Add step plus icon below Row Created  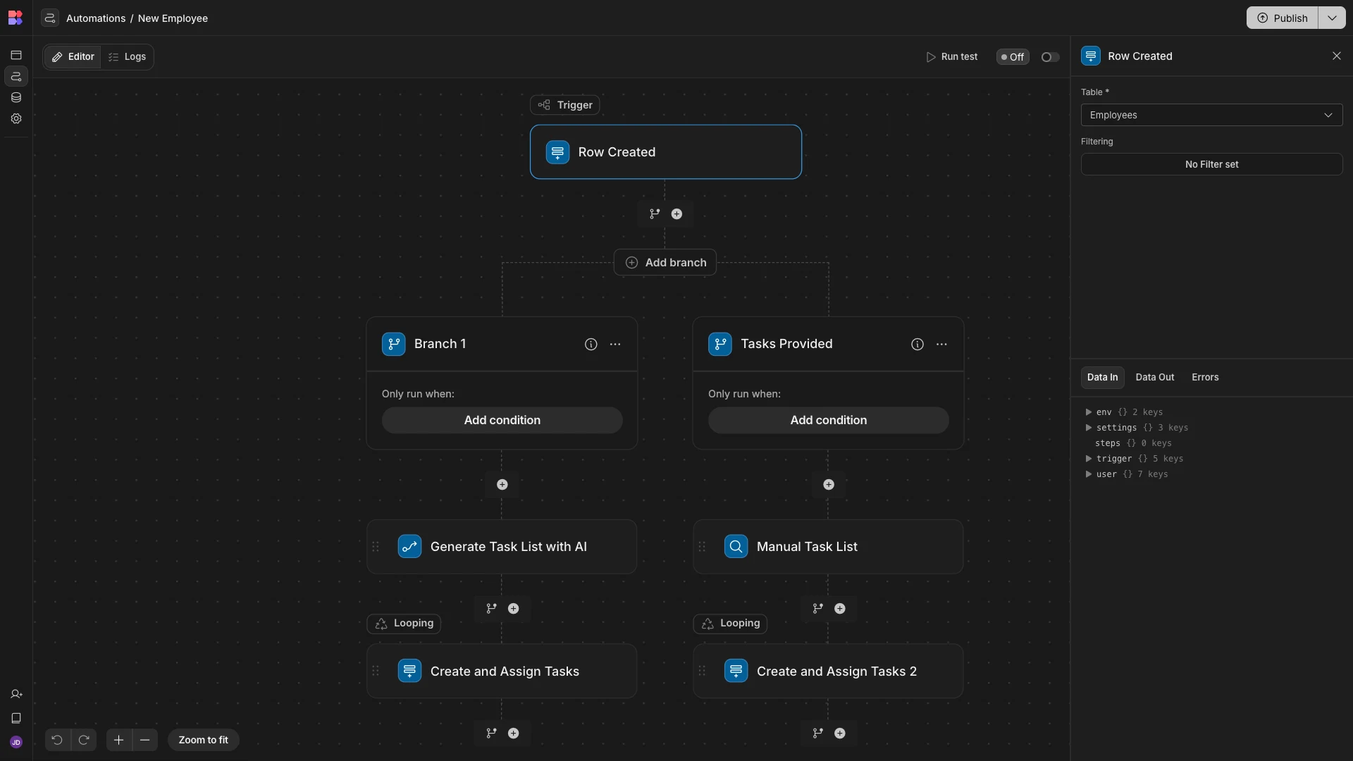(676, 214)
